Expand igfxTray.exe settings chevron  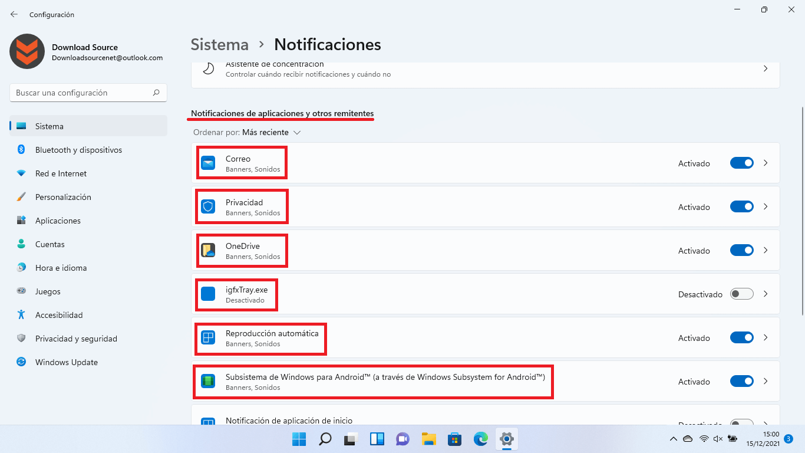click(x=766, y=294)
